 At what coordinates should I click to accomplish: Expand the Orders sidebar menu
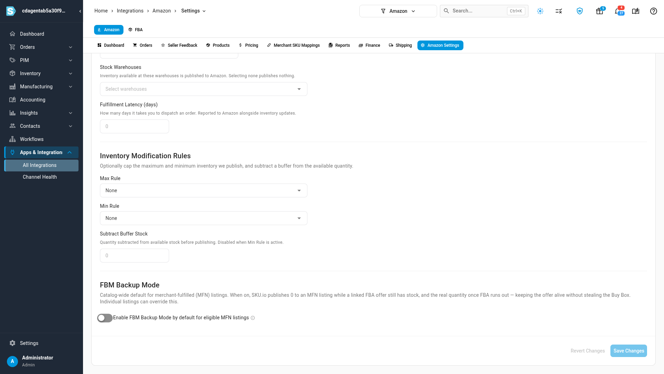click(x=41, y=47)
